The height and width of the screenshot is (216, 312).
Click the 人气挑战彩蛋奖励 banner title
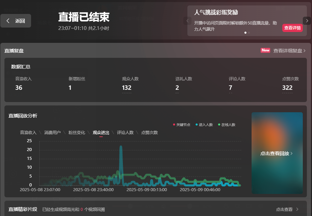[216, 13]
